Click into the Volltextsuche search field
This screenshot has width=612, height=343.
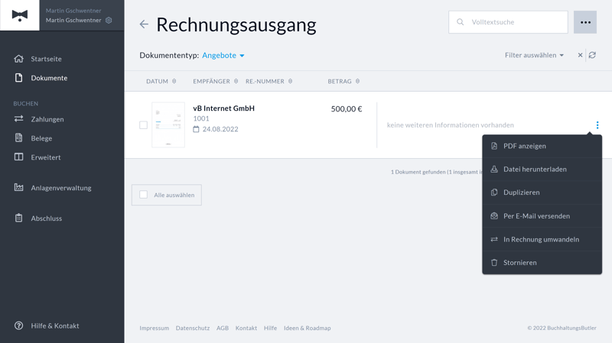click(x=514, y=22)
